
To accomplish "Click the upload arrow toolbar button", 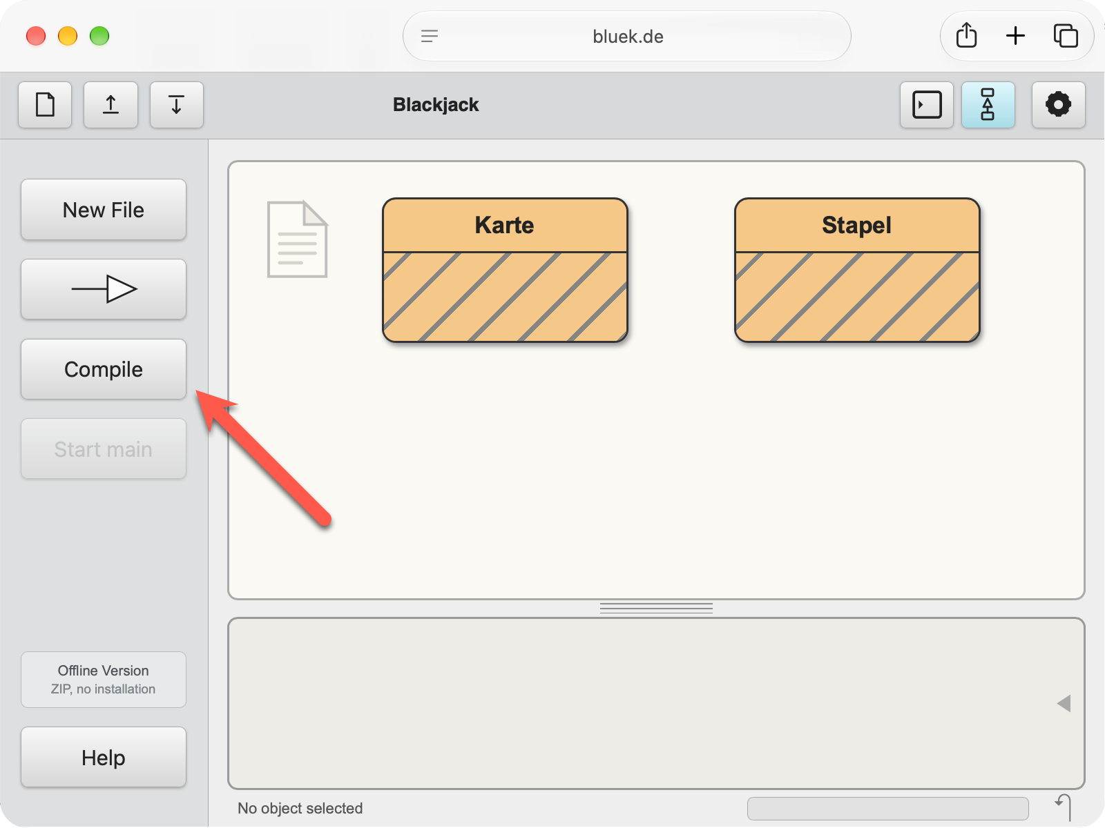I will [x=110, y=105].
